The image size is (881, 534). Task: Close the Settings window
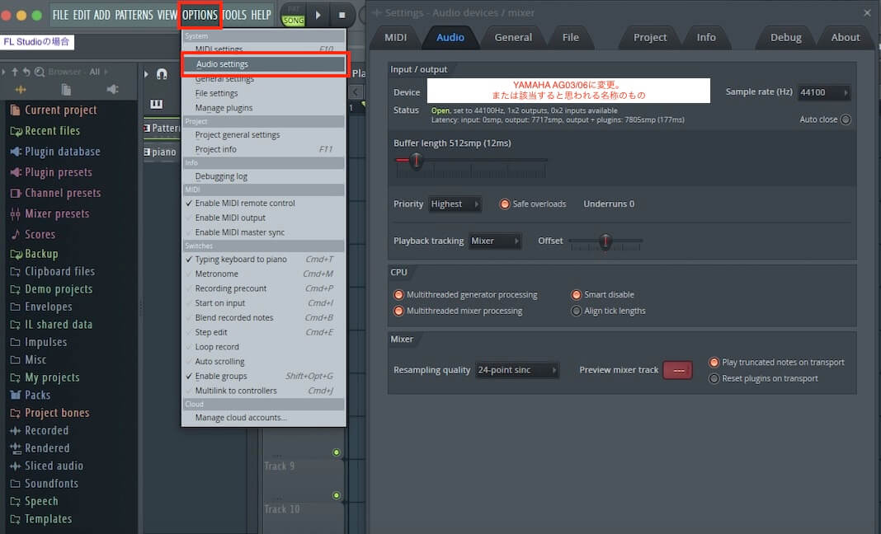[x=868, y=12]
